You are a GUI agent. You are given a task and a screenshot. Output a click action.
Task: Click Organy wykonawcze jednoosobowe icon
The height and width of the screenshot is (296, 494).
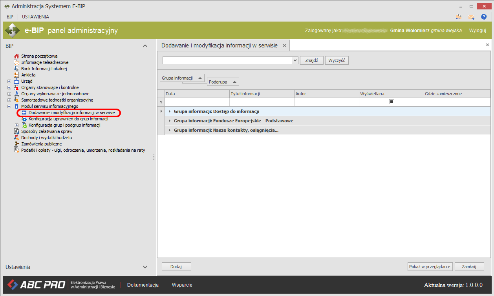click(16, 94)
